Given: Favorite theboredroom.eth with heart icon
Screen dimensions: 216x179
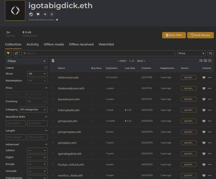Looking at the screenshot, I should tap(204, 89).
